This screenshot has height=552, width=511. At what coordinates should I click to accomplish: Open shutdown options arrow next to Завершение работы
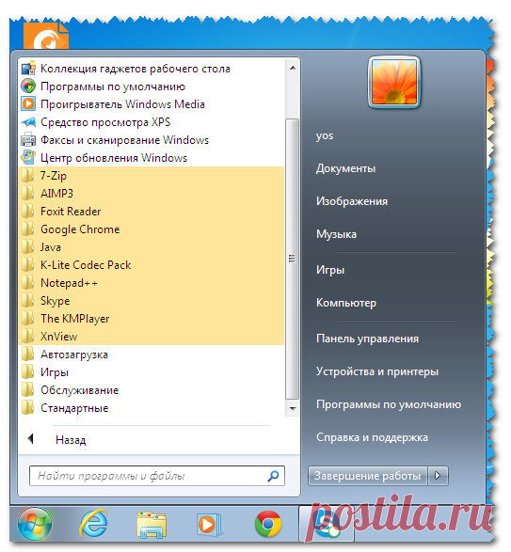tap(438, 476)
